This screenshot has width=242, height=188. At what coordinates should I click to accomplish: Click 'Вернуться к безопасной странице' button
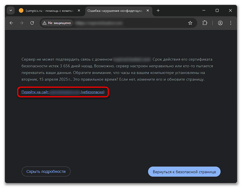pos(184,171)
